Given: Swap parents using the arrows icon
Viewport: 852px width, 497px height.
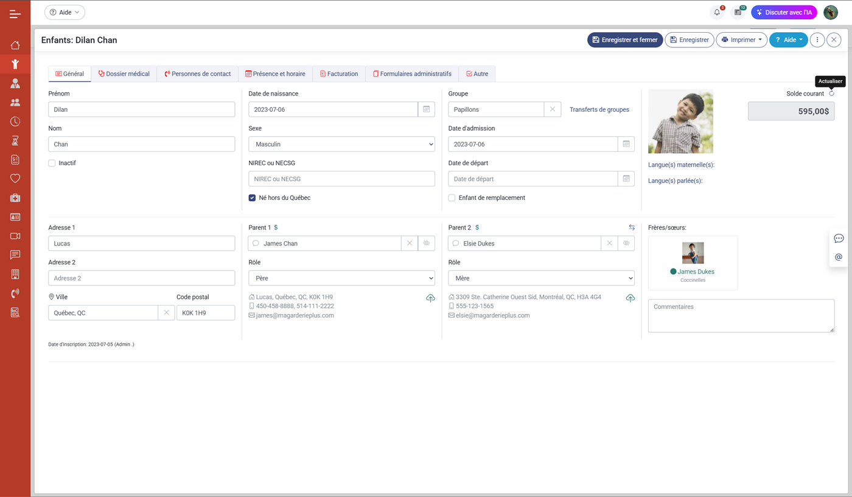Looking at the screenshot, I should point(632,228).
